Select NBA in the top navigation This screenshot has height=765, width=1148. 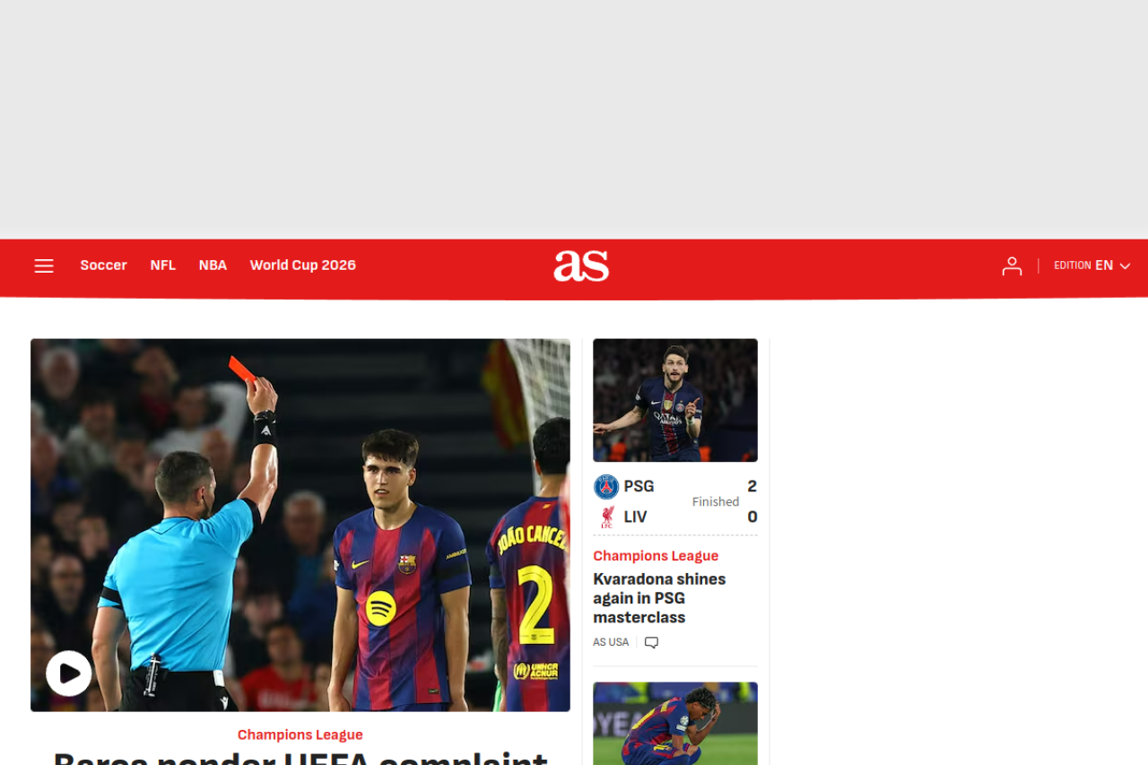(x=213, y=265)
